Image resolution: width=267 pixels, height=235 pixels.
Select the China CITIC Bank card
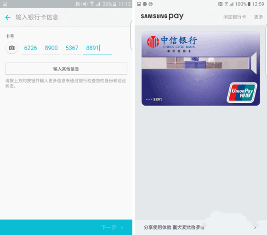tap(201, 68)
